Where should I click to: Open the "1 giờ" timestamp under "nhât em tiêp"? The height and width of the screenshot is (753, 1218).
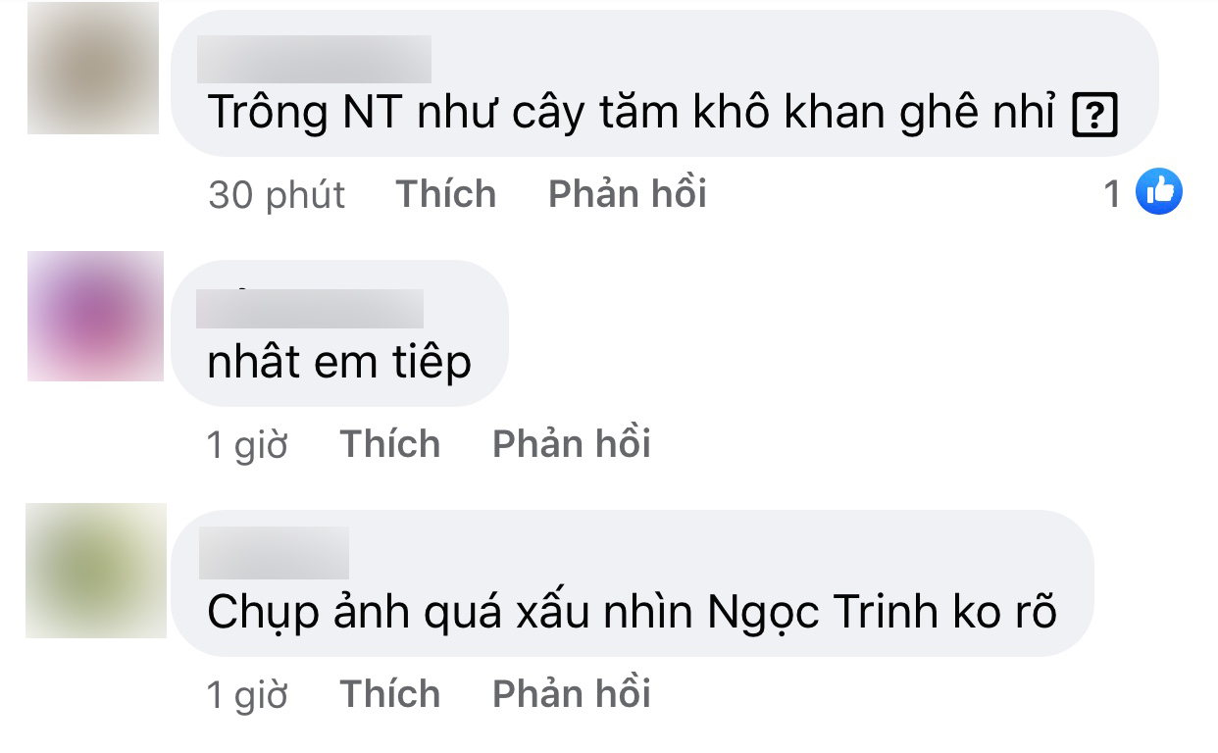pyautogui.click(x=248, y=445)
